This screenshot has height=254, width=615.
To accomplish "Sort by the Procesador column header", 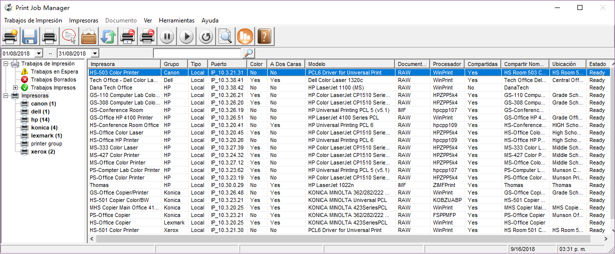I will [x=447, y=64].
